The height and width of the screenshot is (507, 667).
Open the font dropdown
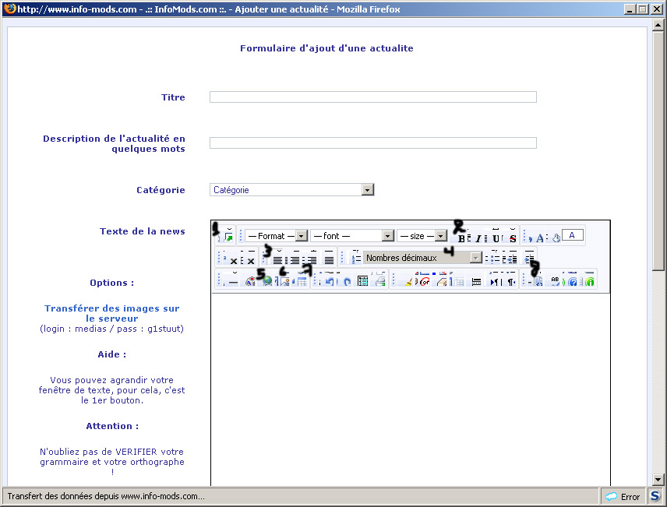352,236
